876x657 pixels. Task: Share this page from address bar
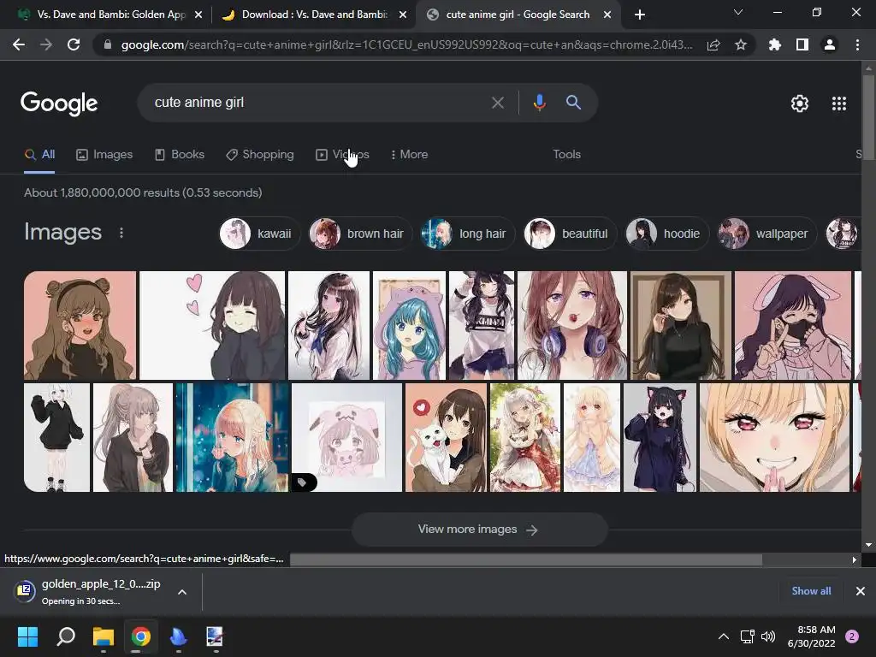pos(713,44)
